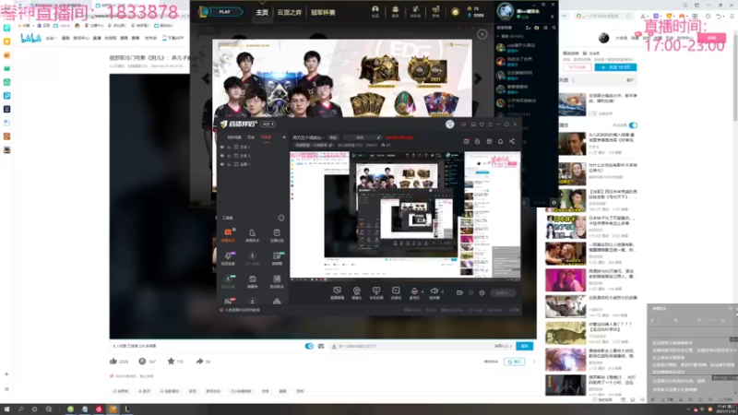Viewport: 738px width, 415px height.
Task: Open the League client collection icon
Action: (396, 10)
